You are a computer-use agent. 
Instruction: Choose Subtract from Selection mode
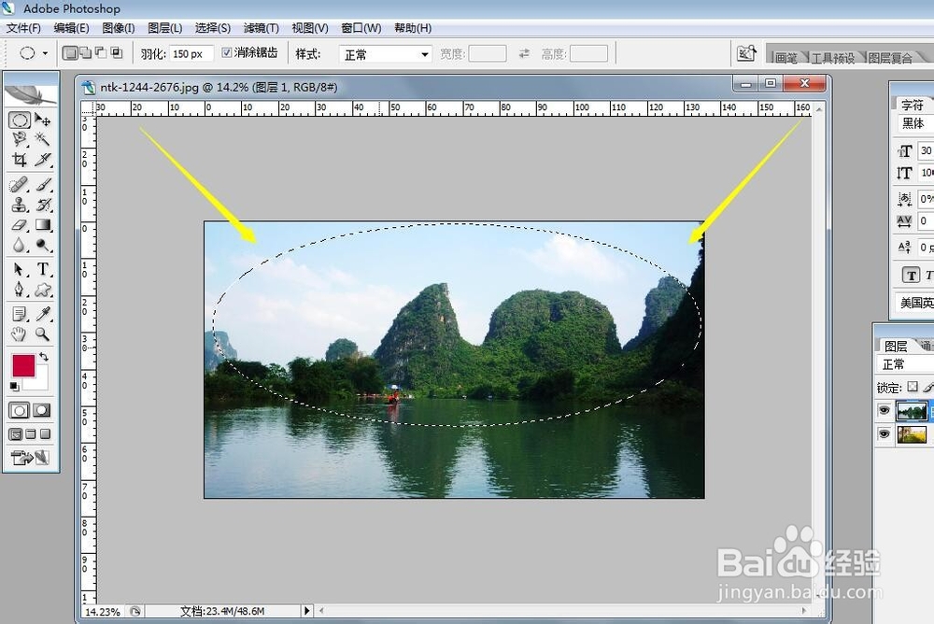pyautogui.click(x=101, y=53)
